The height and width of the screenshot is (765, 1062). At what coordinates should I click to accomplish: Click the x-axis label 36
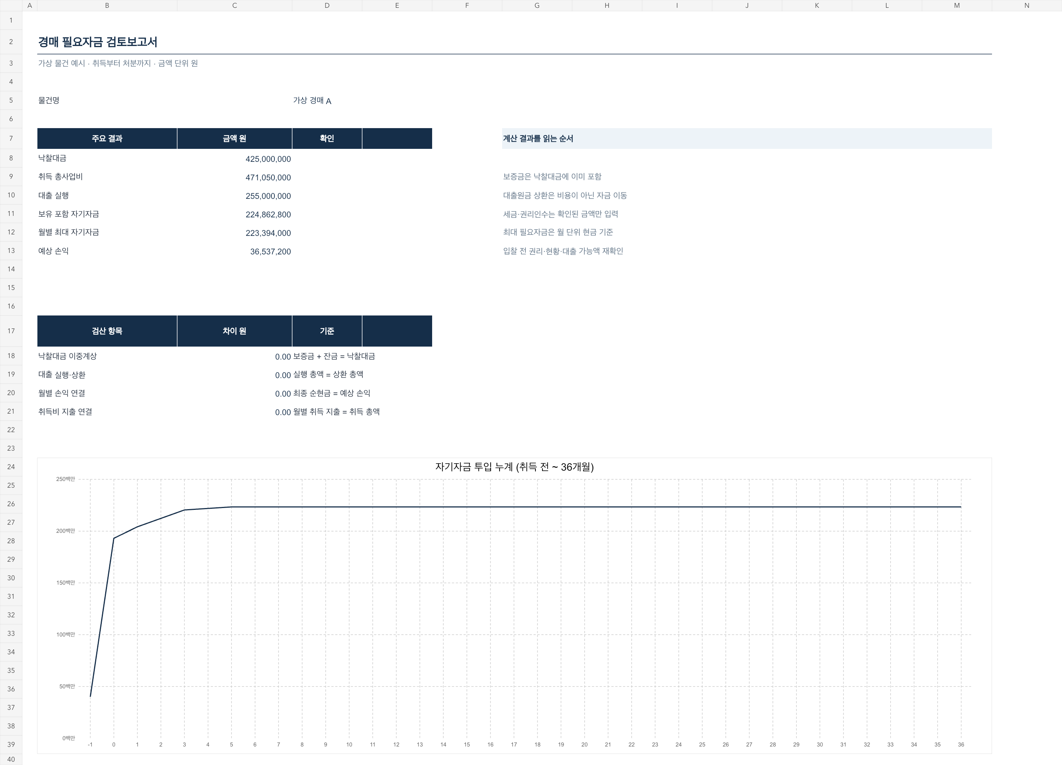(961, 744)
